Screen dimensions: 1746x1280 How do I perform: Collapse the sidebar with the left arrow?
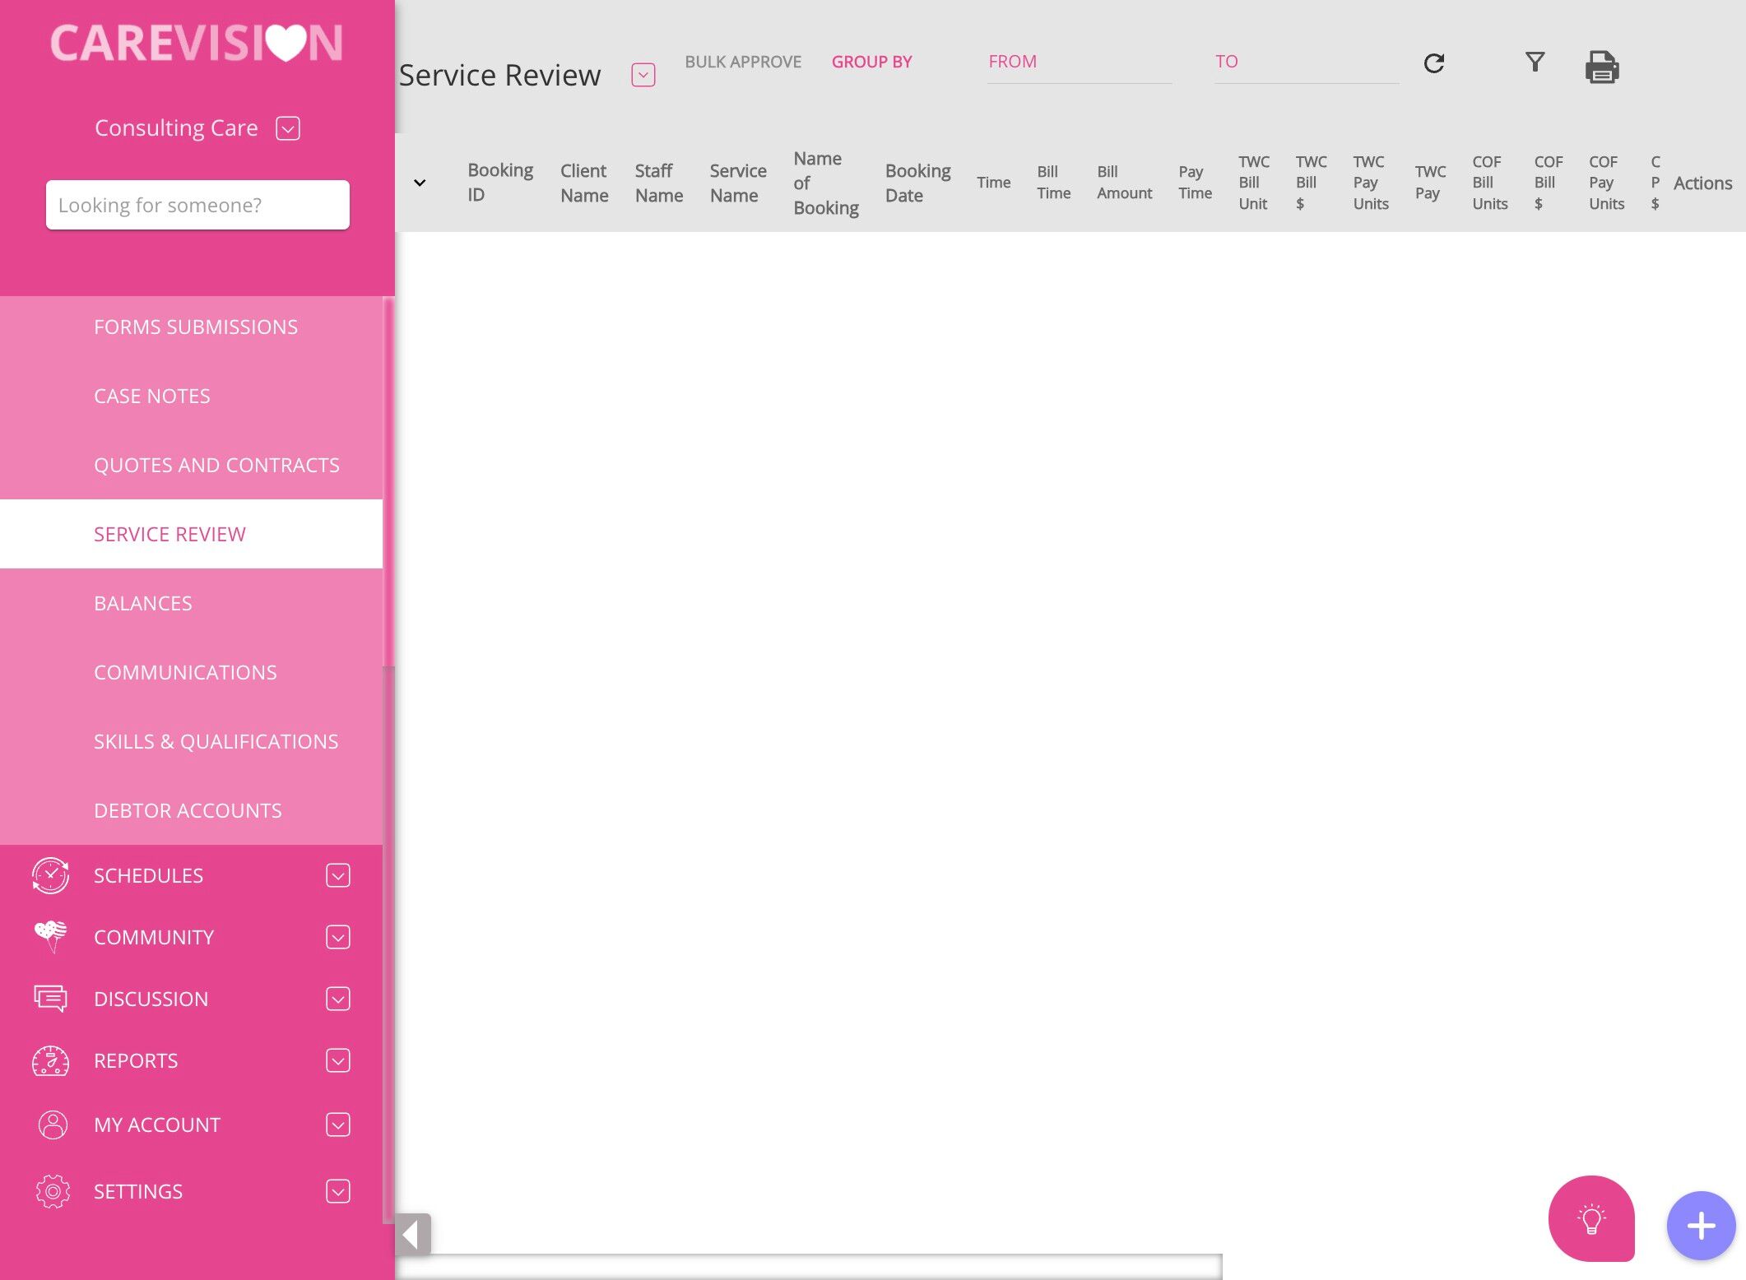click(411, 1233)
